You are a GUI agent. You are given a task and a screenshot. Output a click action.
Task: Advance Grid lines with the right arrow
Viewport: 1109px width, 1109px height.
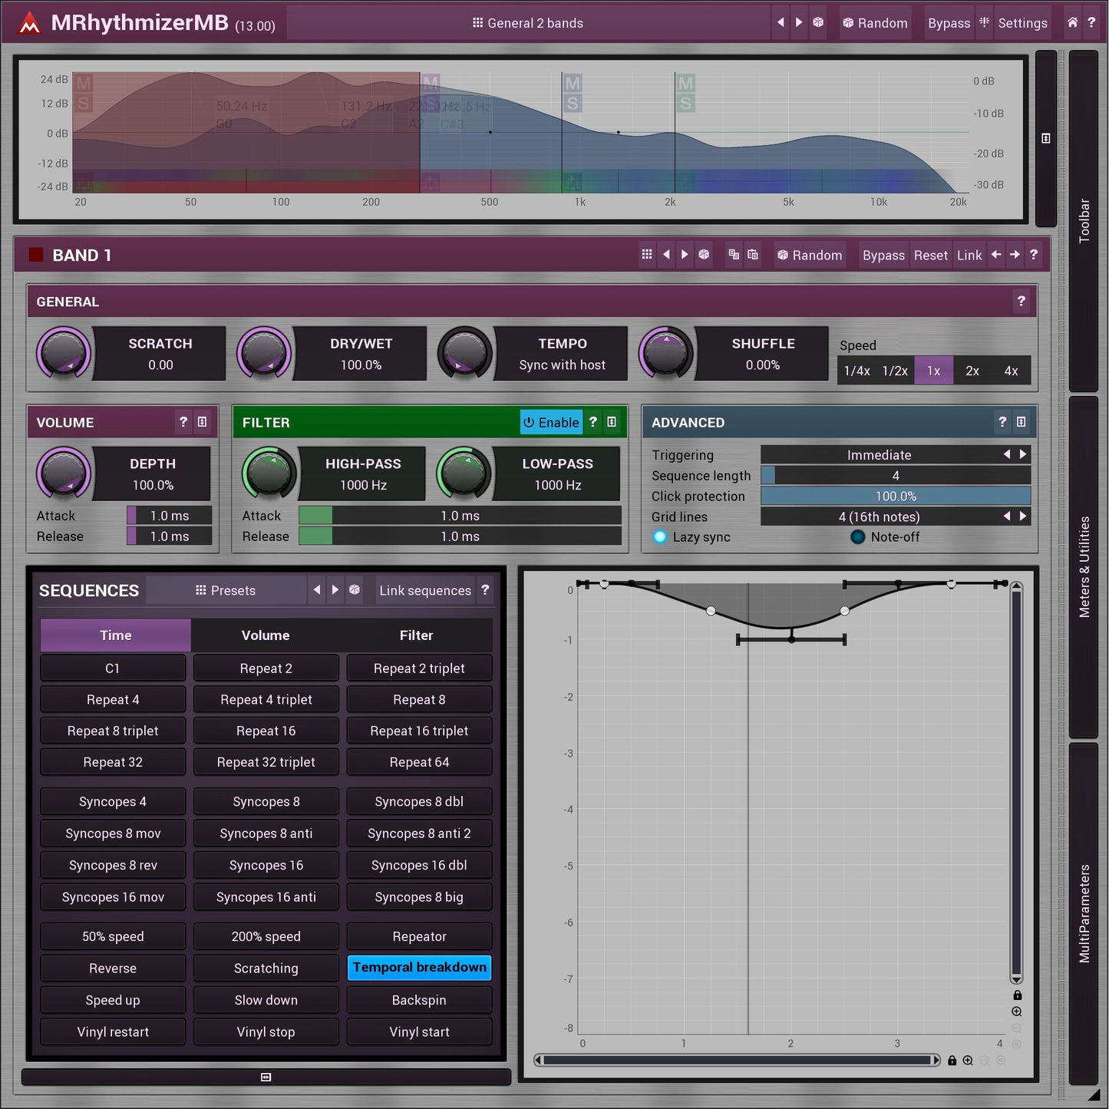(1023, 517)
